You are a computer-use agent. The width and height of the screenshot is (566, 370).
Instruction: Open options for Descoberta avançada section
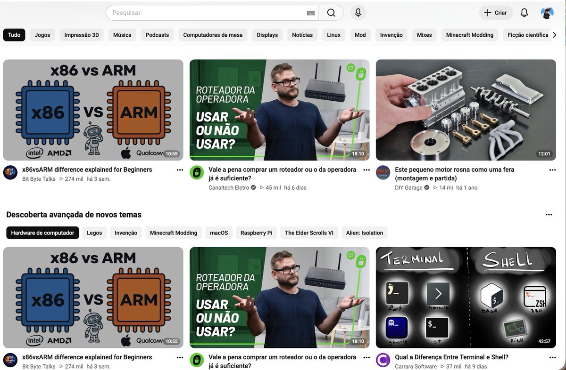(x=549, y=215)
